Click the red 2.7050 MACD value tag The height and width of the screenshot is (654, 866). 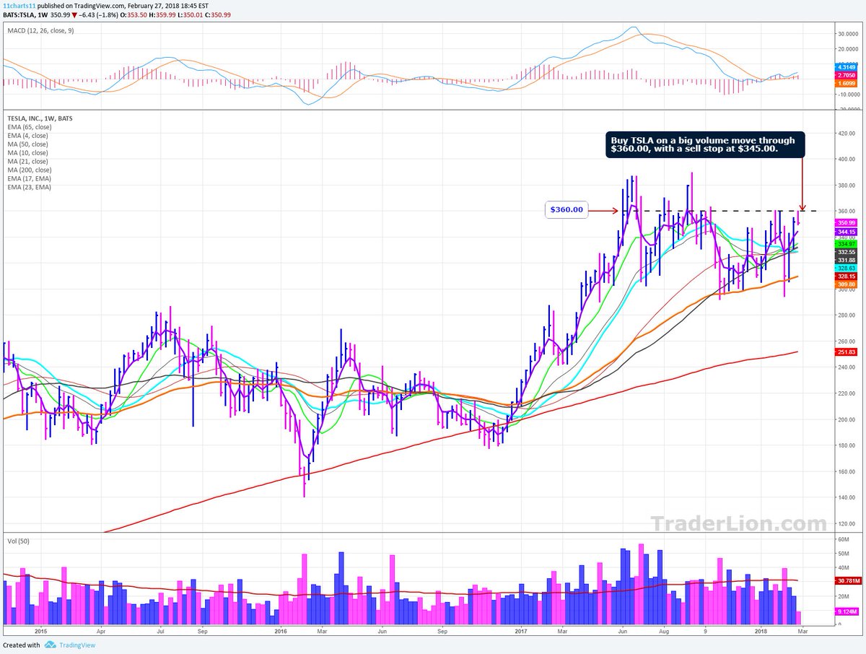(846, 74)
